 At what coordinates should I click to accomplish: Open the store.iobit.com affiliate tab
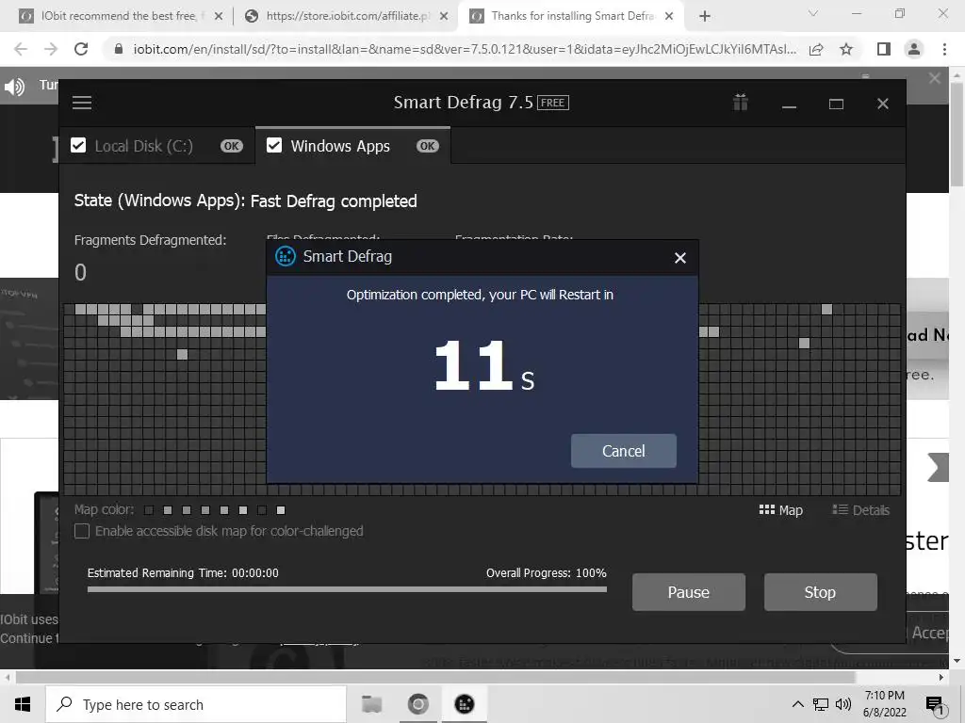[347, 16]
